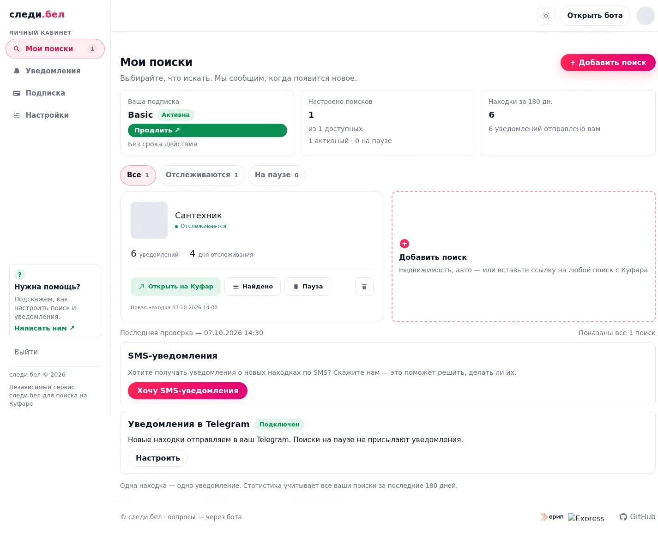658x534 pixels.
Task: Click the dashed Добавить поиск card
Action: (x=524, y=257)
